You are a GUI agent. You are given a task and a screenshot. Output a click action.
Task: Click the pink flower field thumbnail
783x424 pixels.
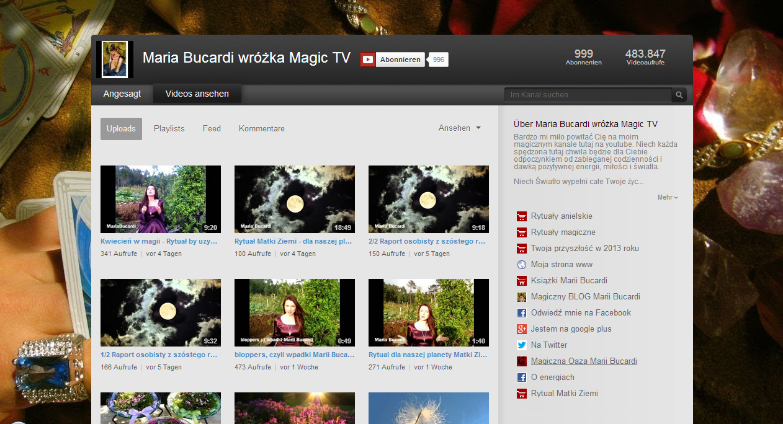[295, 408]
